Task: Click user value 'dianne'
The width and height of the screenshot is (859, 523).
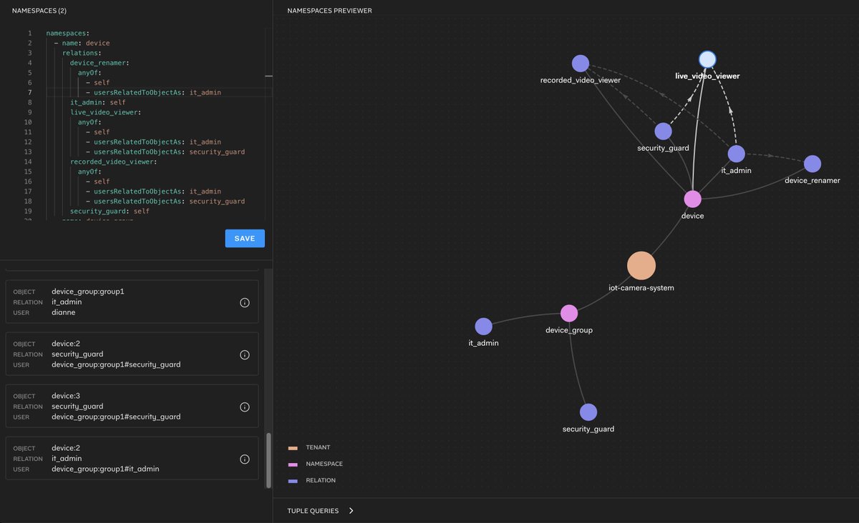Action: click(63, 312)
